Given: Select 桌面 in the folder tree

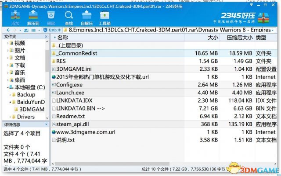Looking at the screenshot, I should tap(20, 80).
